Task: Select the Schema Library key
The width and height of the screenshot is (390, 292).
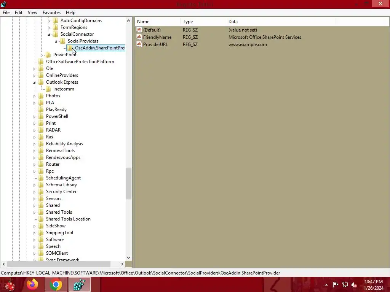Action: 61,185
